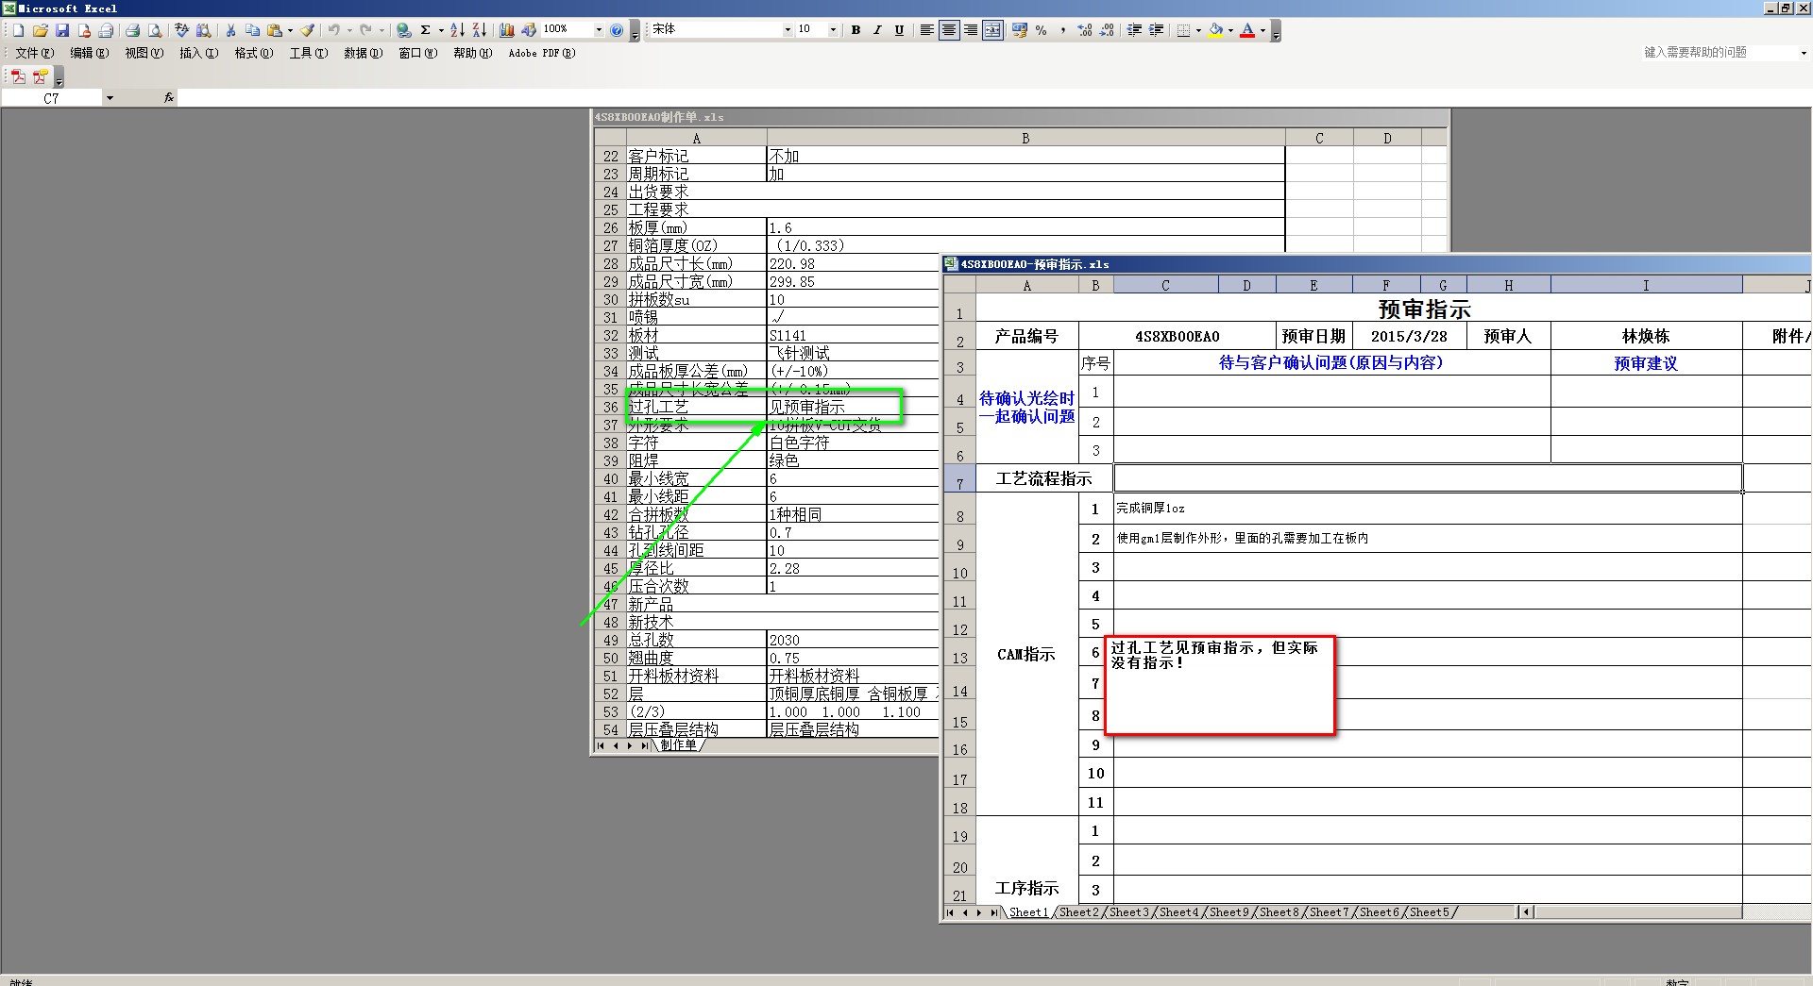The height and width of the screenshot is (986, 1813).
Task: Run the spelling check
Action: click(x=181, y=30)
